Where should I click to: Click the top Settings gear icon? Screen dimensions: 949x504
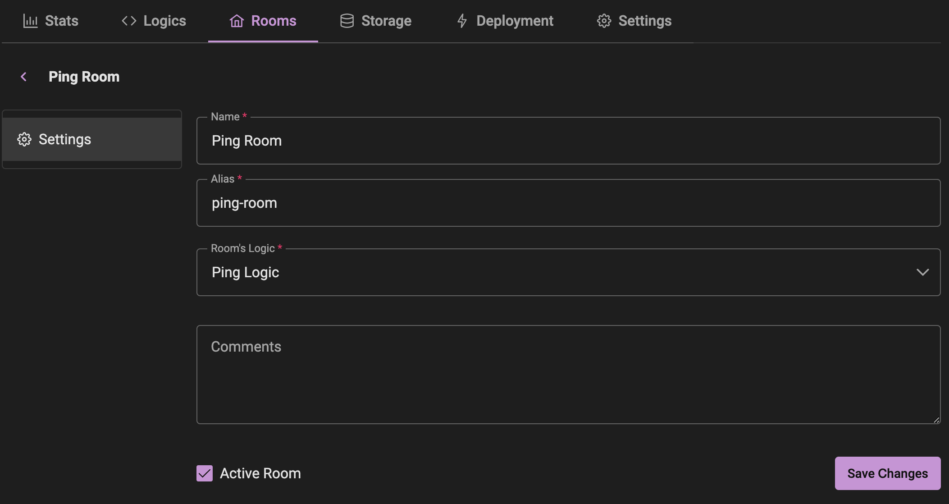point(604,21)
